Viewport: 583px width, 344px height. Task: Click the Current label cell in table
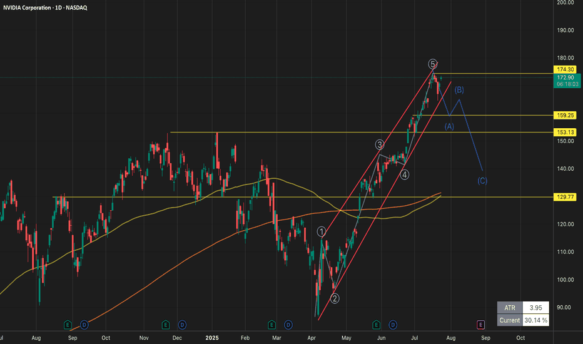click(x=510, y=320)
